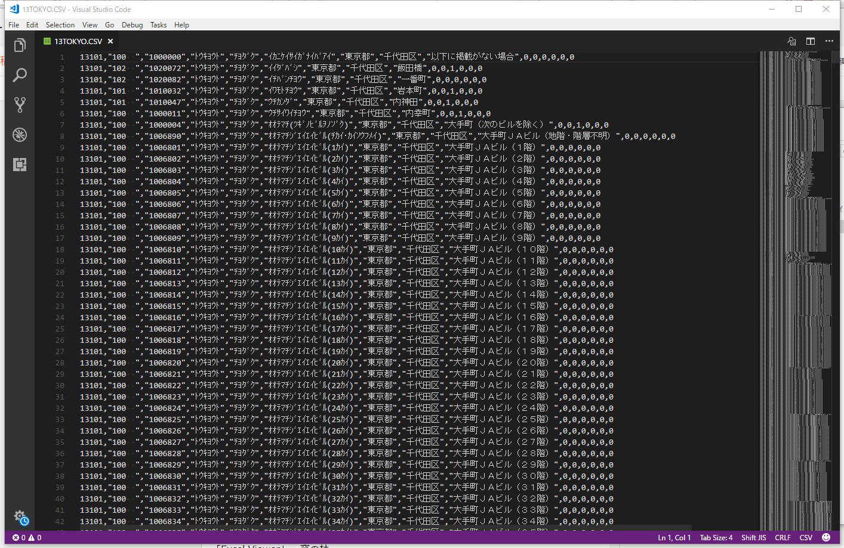This screenshot has width=844, height=548.
Task: Open the Search sidebar icon
Action: (20, 75)
